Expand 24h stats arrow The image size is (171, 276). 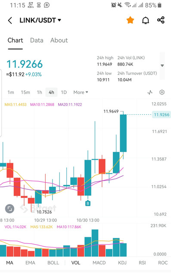point(162,66)
